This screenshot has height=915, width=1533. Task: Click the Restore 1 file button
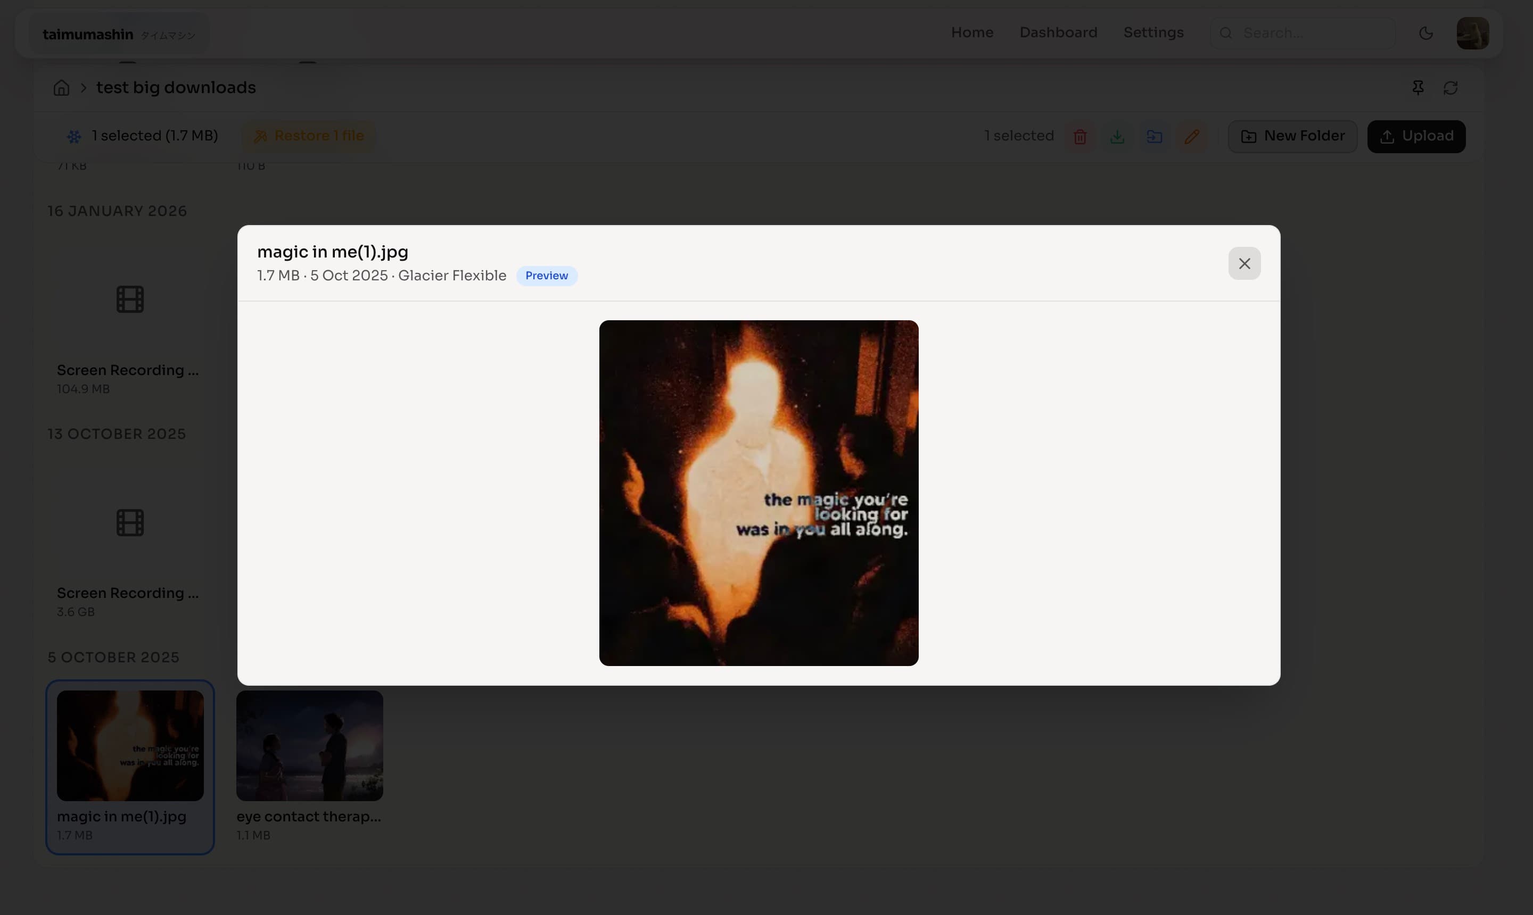click(x=309, y=136)
